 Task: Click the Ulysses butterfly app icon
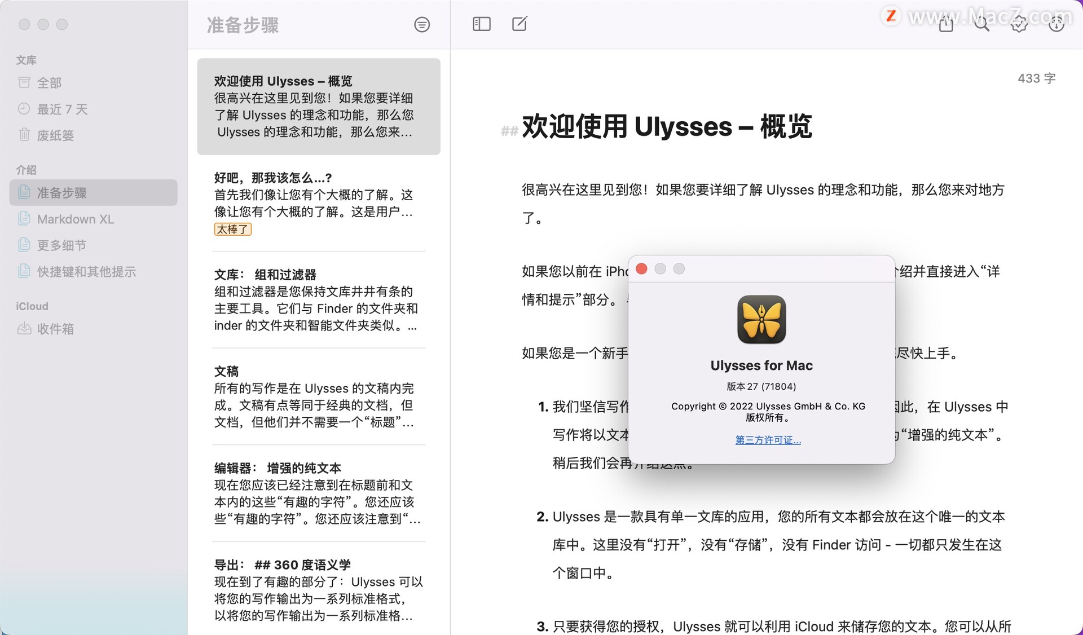click(x=761, y=320)
